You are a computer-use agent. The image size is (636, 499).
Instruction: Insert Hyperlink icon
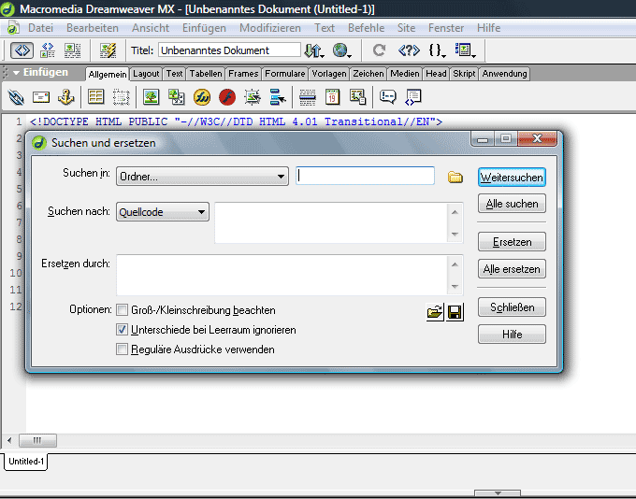point(16,97)
